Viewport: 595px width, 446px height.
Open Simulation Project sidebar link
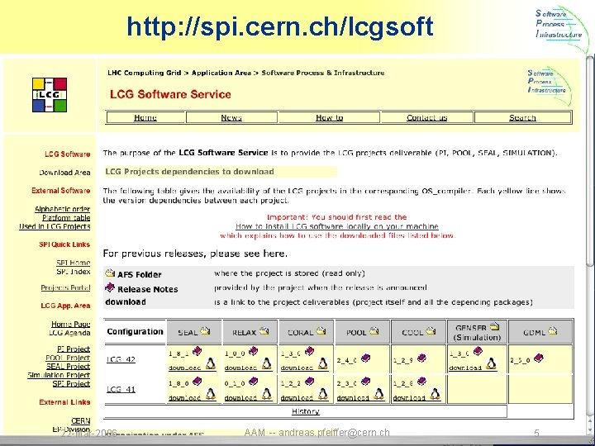point(59,375)
